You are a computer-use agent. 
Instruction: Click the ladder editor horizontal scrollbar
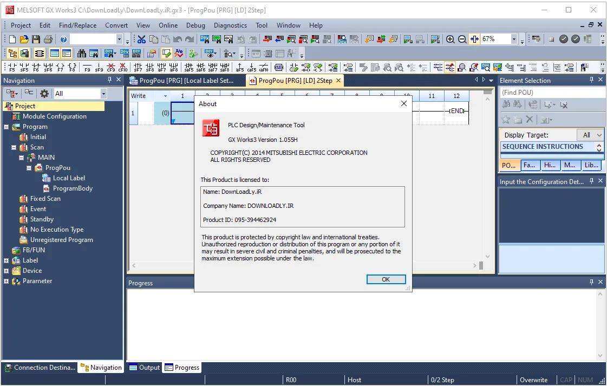click(x=304, y=266)
